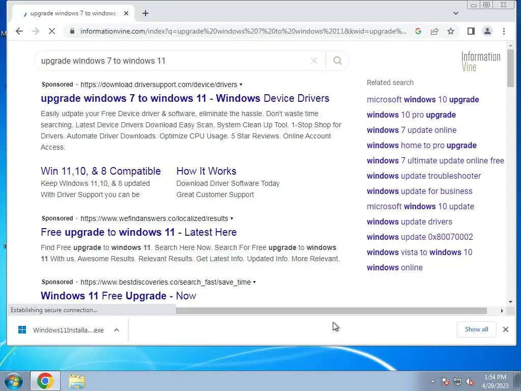Screen dimensions: 521x391
Task: Expand wefindanswers.co ad options arrow
Action: coord(231,218)
